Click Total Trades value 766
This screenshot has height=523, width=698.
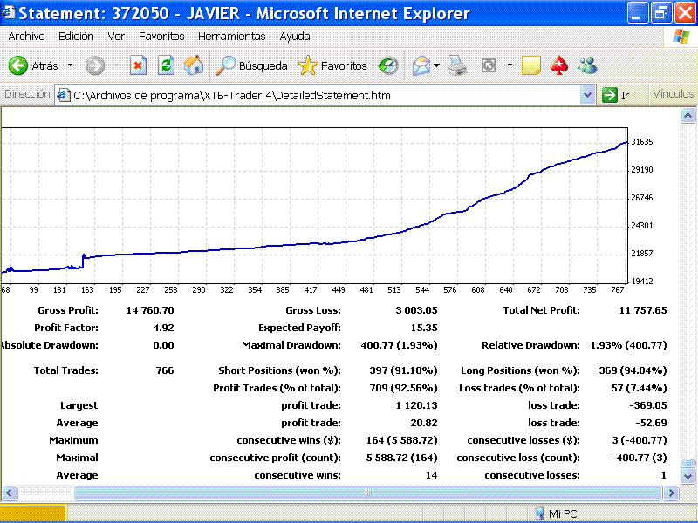165,370
